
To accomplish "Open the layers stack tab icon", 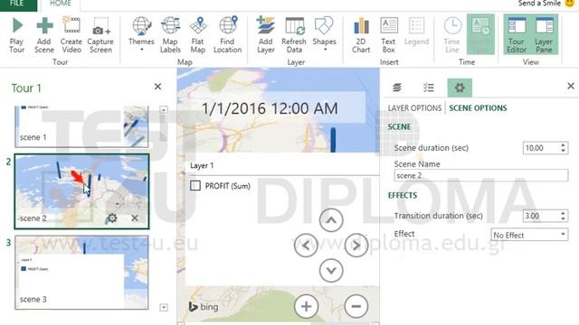I will (x=397, y=88).
